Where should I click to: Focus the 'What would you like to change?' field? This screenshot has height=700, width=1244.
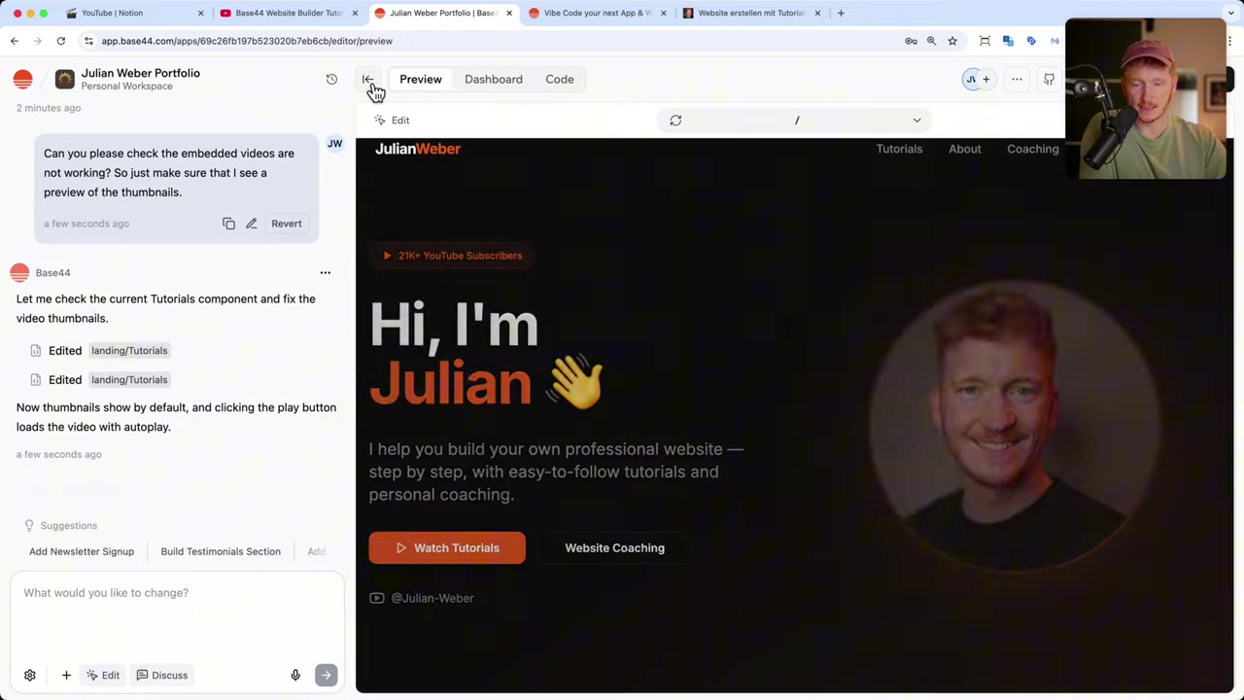coord(177,614)
